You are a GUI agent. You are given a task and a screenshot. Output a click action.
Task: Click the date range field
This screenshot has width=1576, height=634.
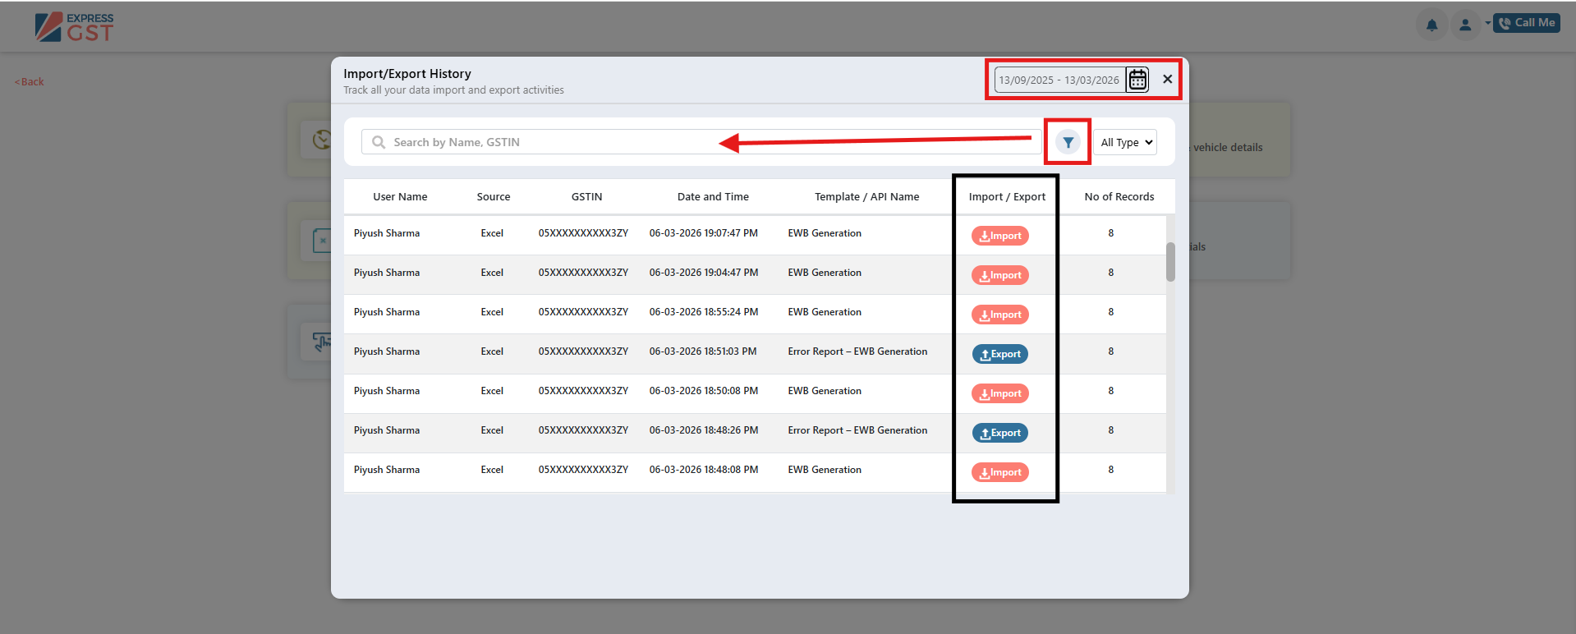1059,80
